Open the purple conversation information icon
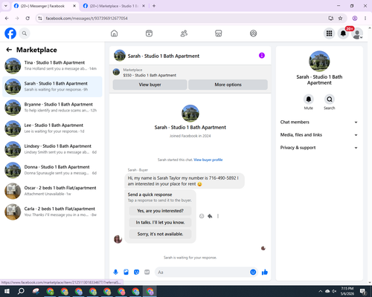 pyautogui.click(x=262, y=56)
